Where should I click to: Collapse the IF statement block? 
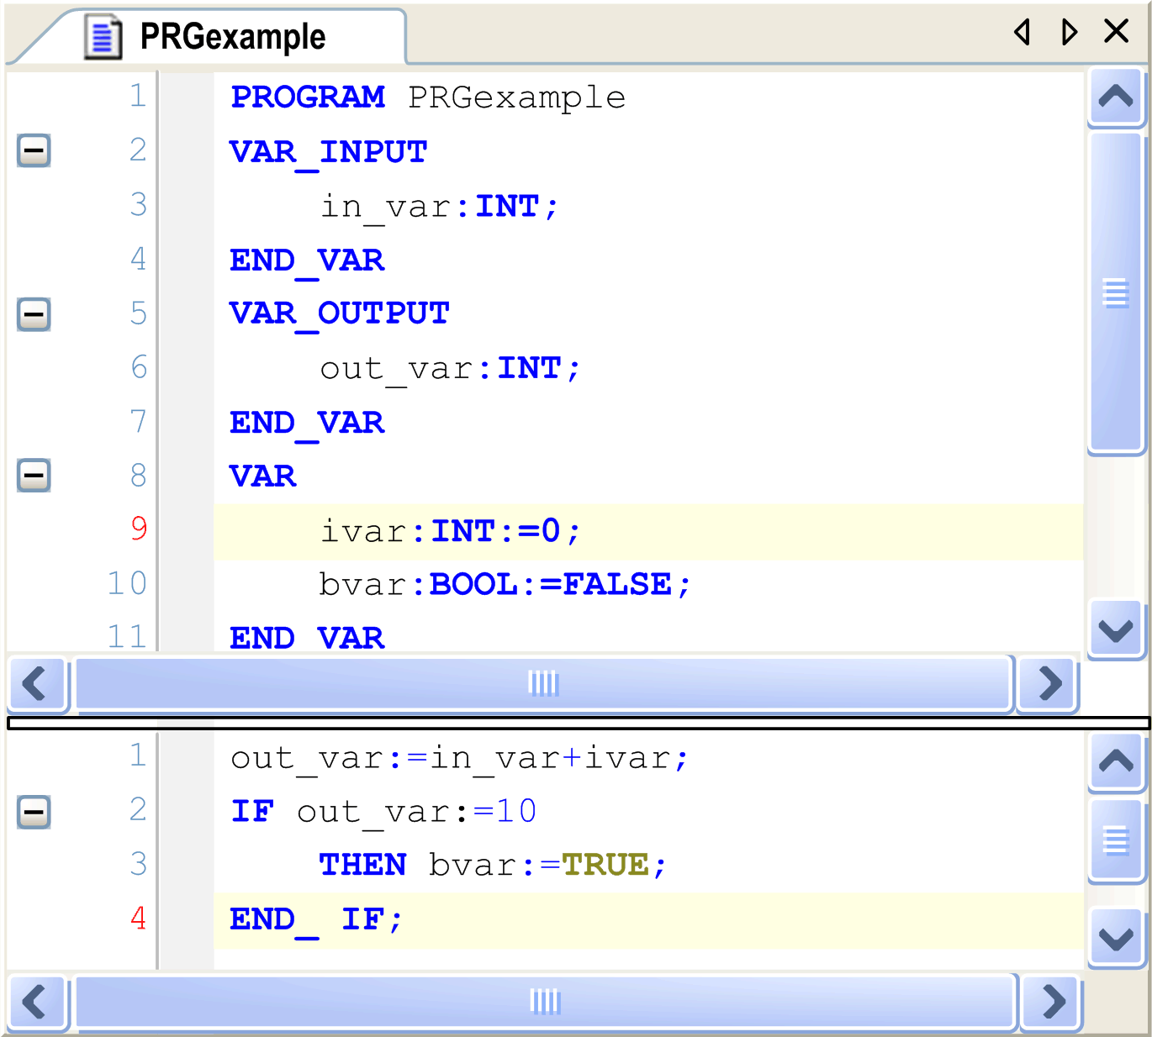coord(34,812)
